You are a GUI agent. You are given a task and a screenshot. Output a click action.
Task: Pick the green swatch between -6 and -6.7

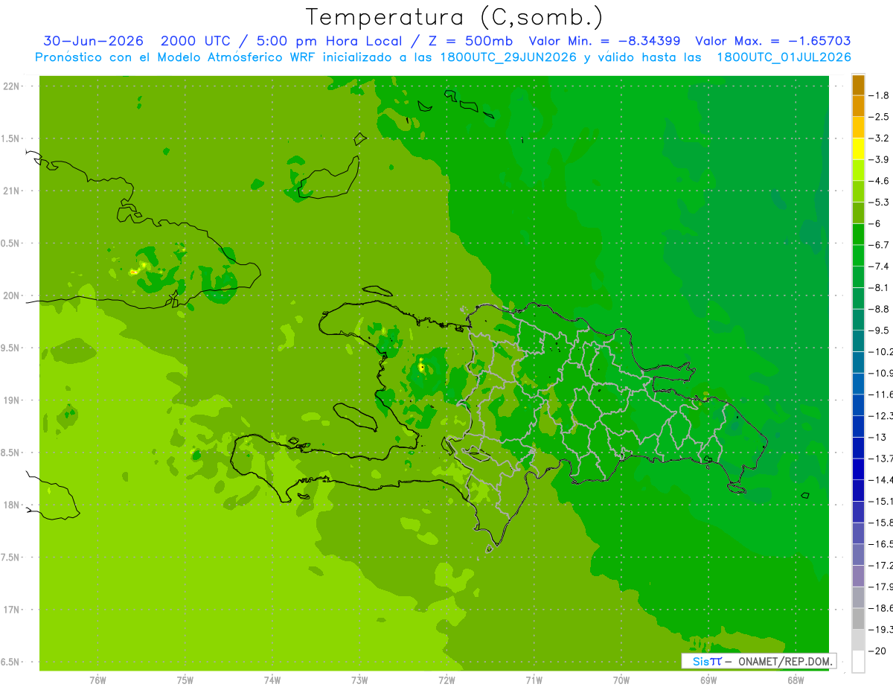pyautogui.click(x=858, y=234)
